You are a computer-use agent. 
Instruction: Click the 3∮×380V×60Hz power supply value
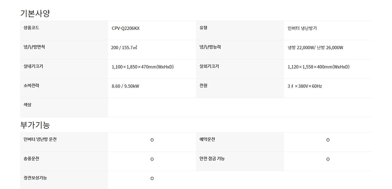point(305,86)
